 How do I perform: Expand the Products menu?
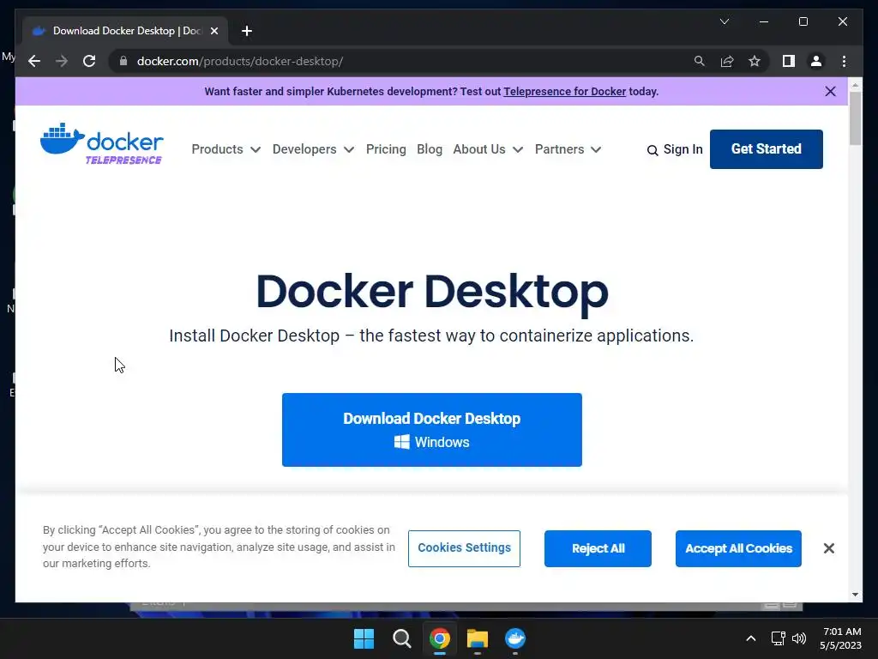pos(226,149)
